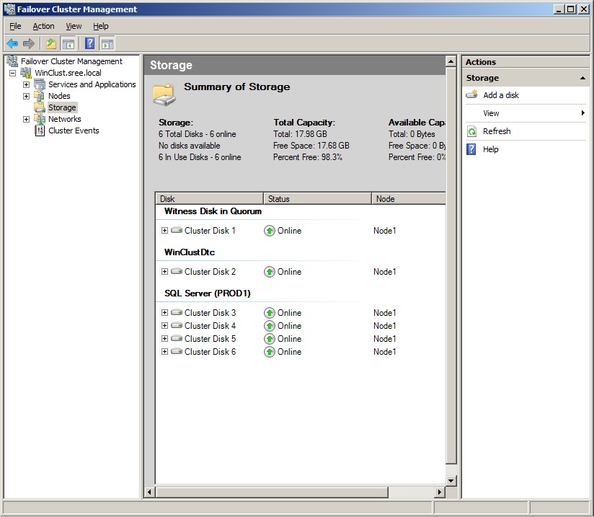This screenshot has height=517, width=594.
Task: Select Cluster Events in the tree
Action: [x=74, y=131]
